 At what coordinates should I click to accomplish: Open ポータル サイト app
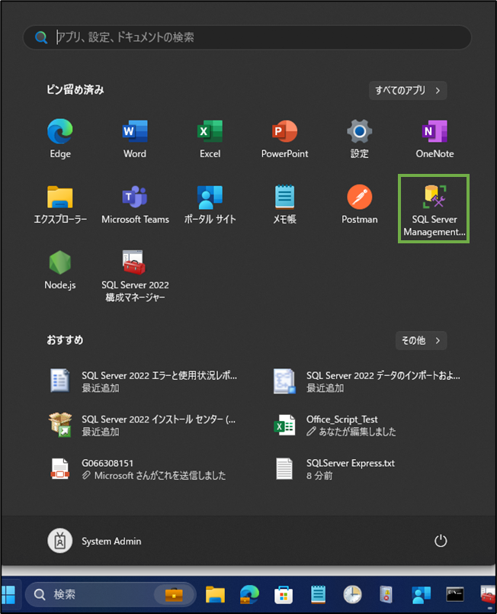(x=210, y=204)
